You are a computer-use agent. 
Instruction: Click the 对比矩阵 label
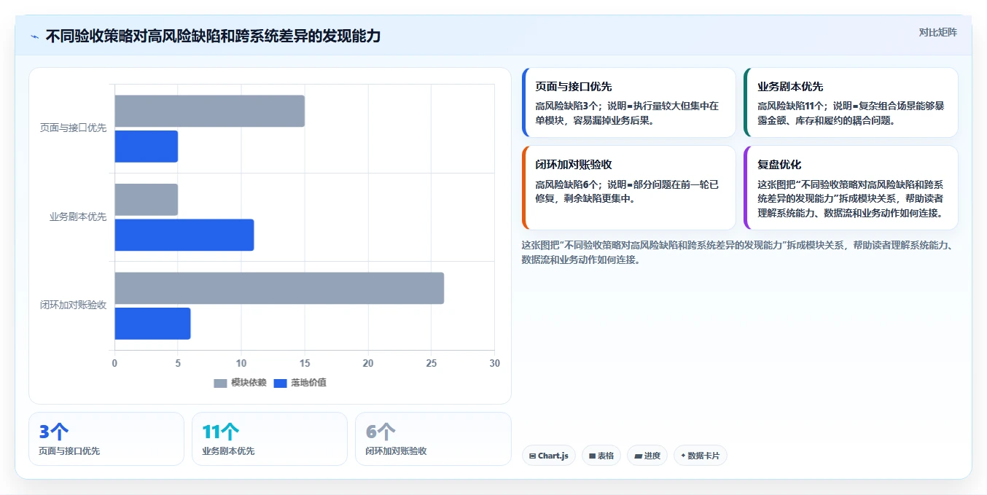[x=937, y=32]
